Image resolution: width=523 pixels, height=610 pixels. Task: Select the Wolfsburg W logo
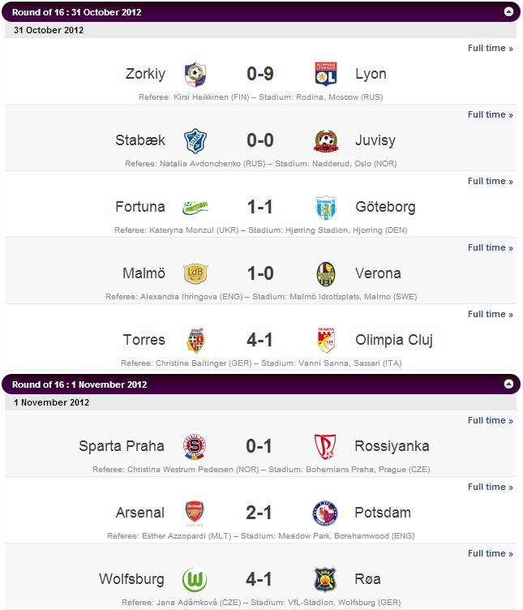coord(195,580)
